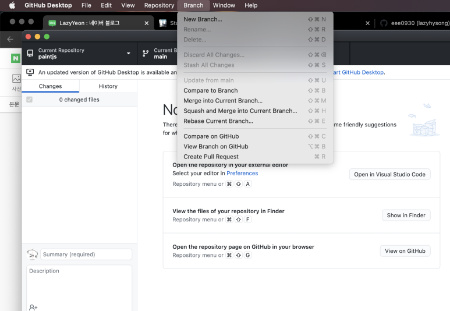The height and width of the screenshot is (311, 450).
Task: Toggle the 0 changed files checkbox
Action: tap(29, 100)
